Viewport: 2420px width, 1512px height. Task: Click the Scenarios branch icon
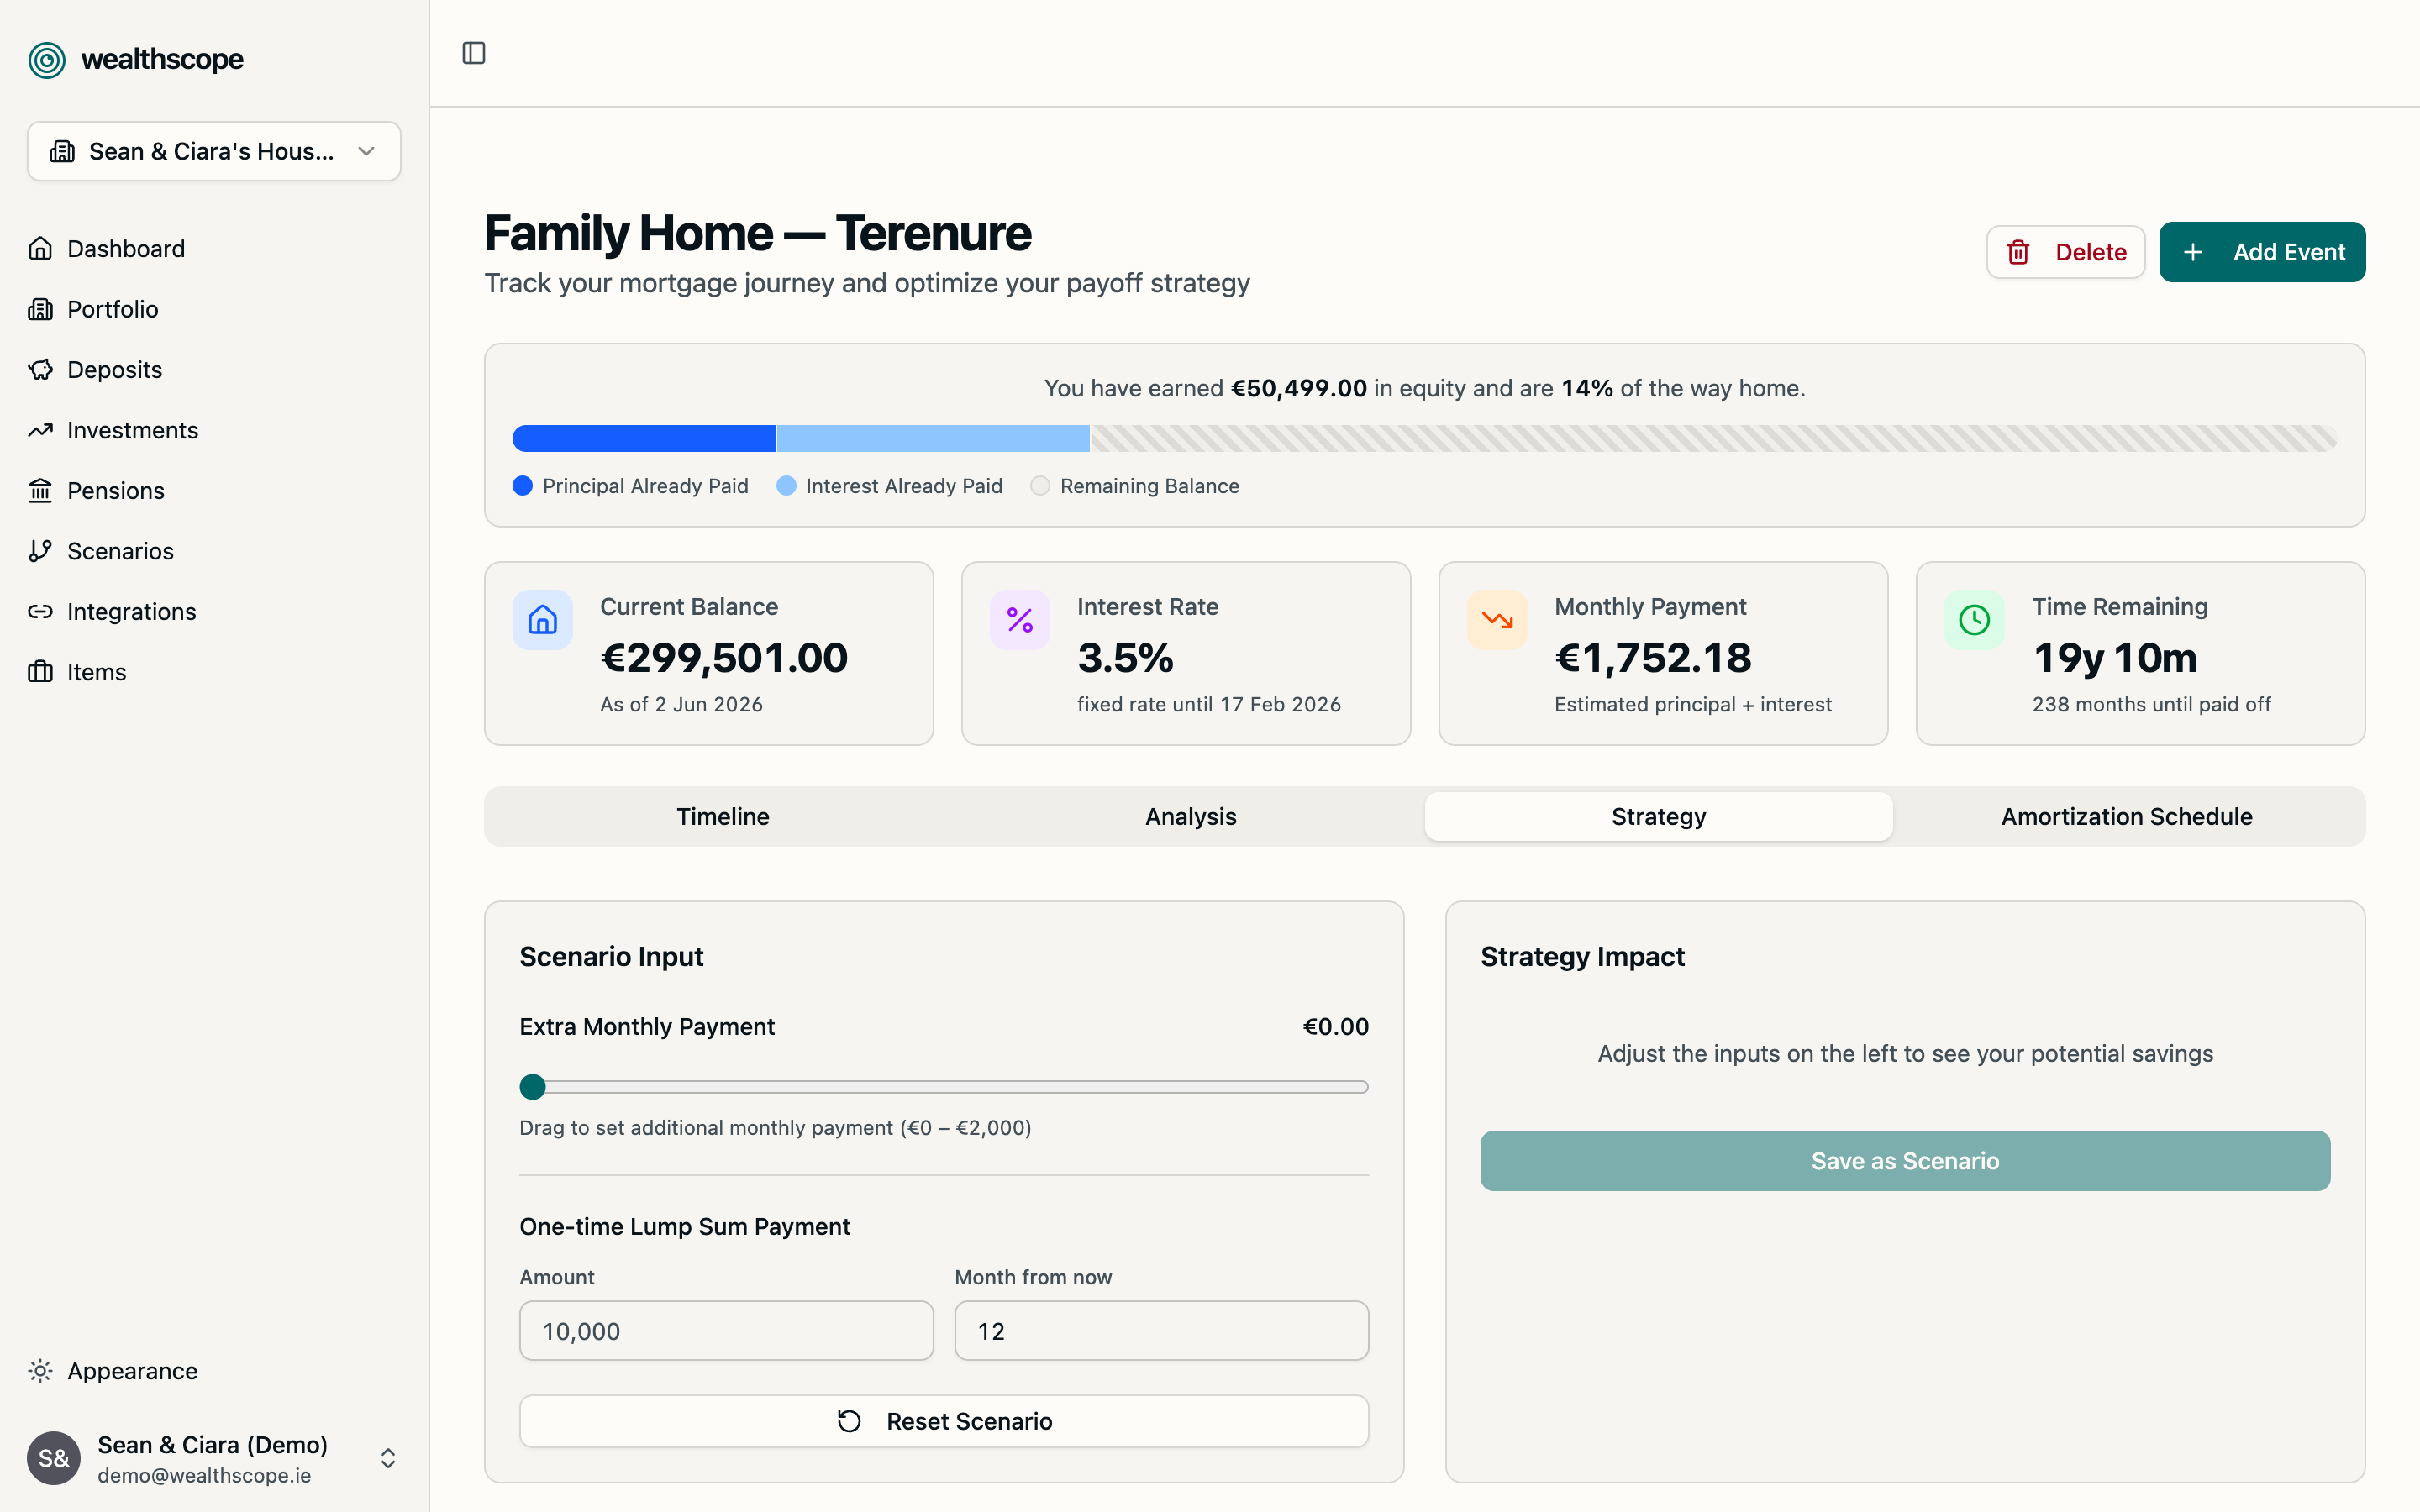40,551
